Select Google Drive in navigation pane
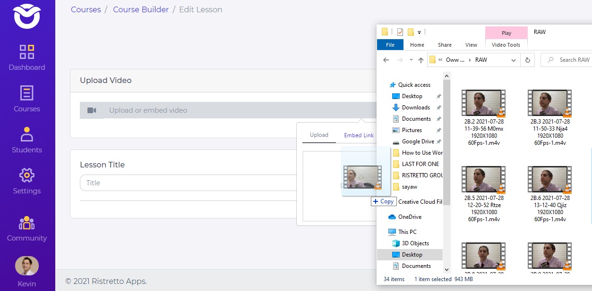Image resolution: width=592 pixels, height=291 pixels. click(x=418, y=141)
